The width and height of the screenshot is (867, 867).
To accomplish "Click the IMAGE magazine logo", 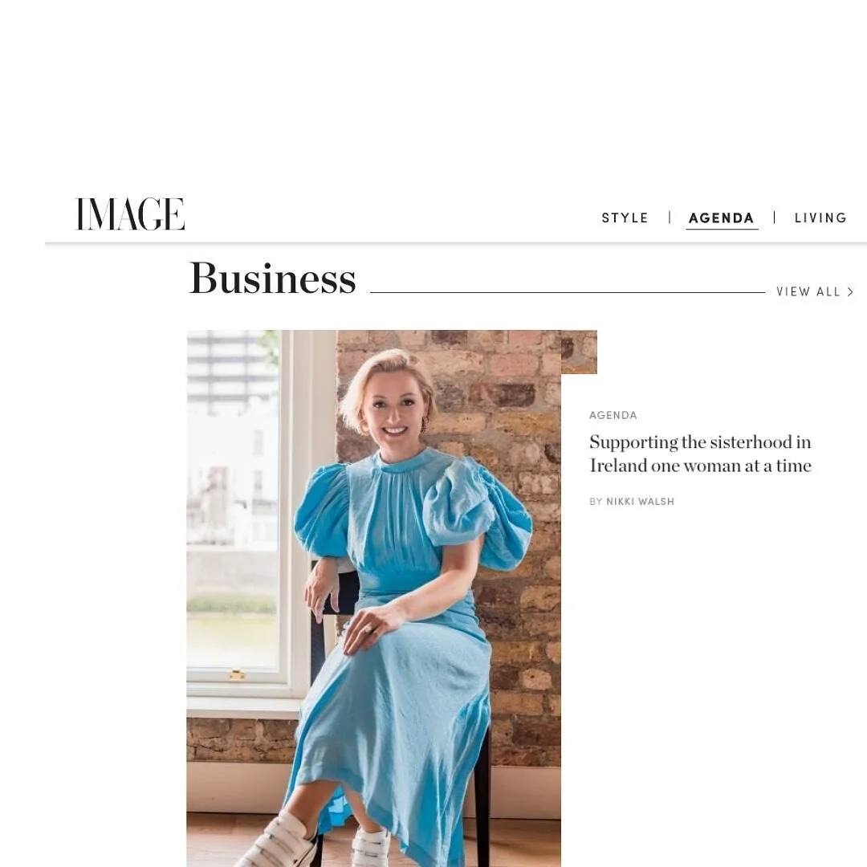I will click(130, 214).
